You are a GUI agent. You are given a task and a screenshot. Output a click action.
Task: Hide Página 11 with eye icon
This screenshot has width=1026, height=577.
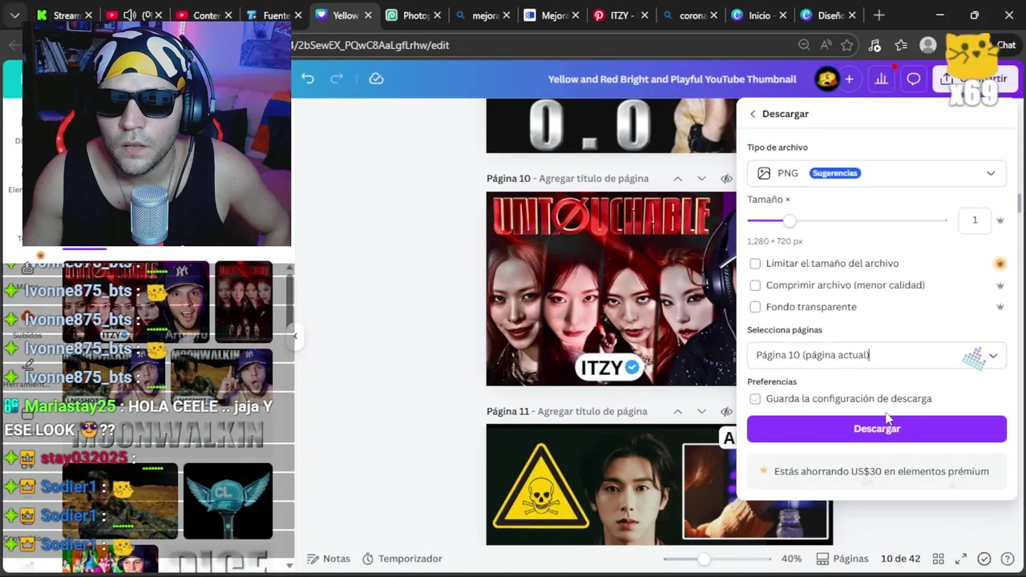pos(726,411)
